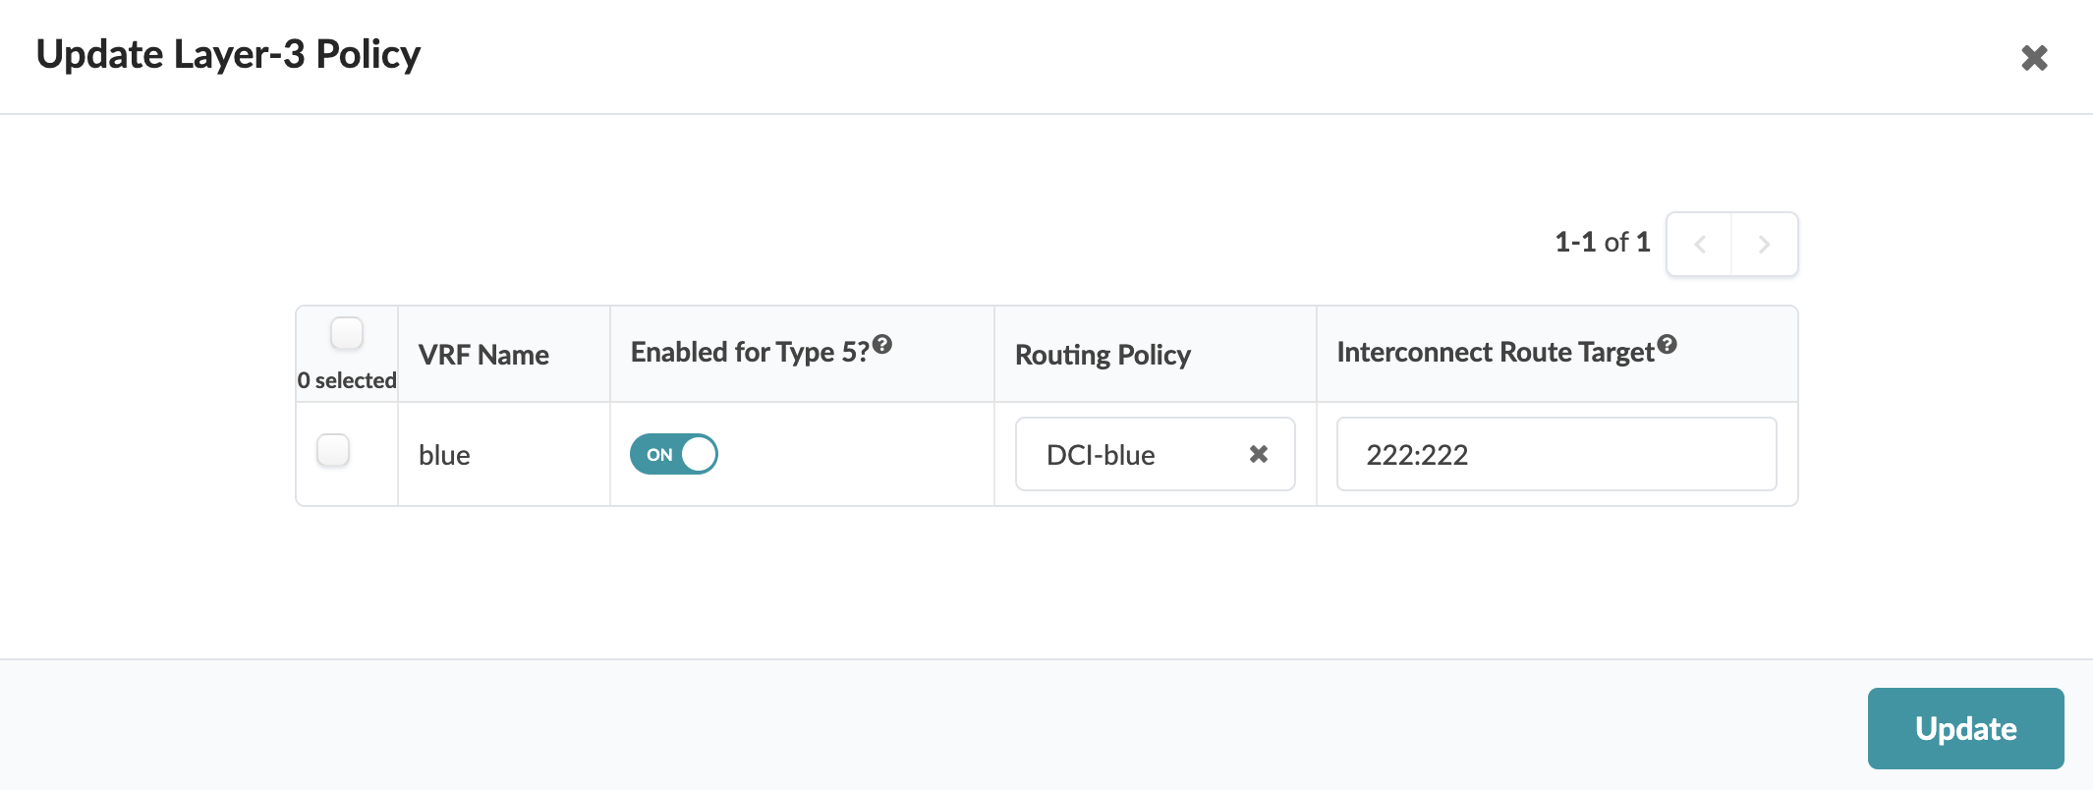
Task: Click the 0 selected count label
Action: pos(347,380)
